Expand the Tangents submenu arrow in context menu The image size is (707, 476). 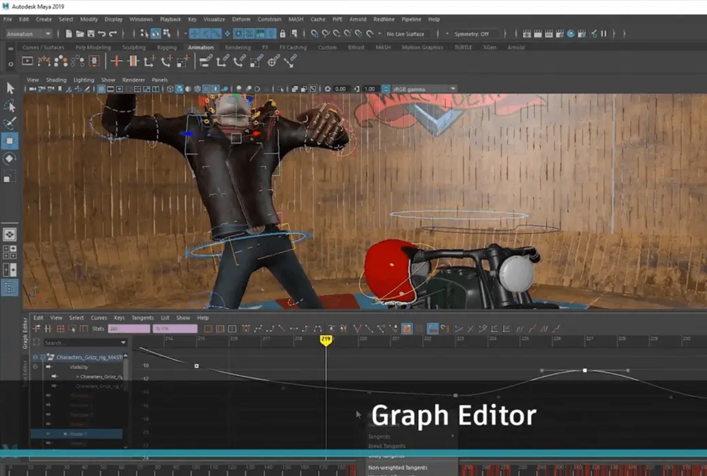pos(453,436)
